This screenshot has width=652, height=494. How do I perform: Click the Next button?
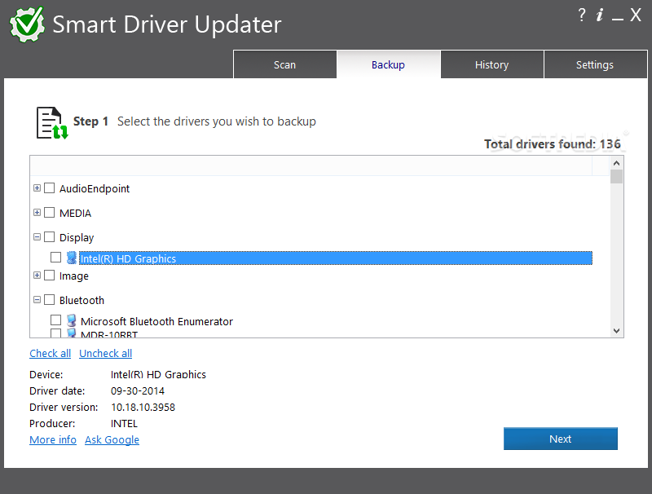pyautogui.click(x=561, y=439)
